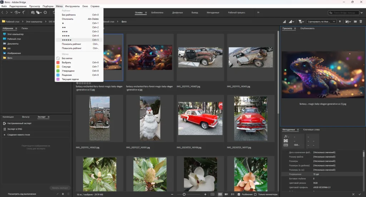The width and height of the screenshot is (366, 197).
Task: Open the Опубликовать tab
Action: click(x=307, y=28)
